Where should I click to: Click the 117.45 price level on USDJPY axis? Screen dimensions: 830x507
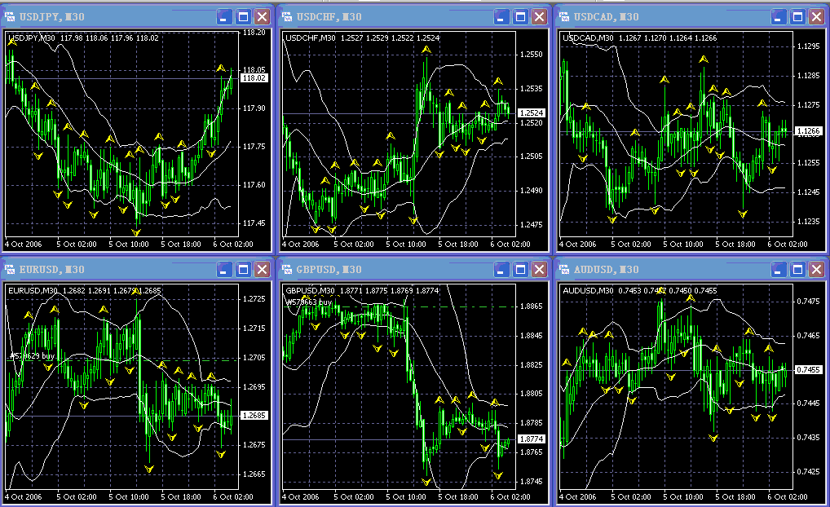254,223
